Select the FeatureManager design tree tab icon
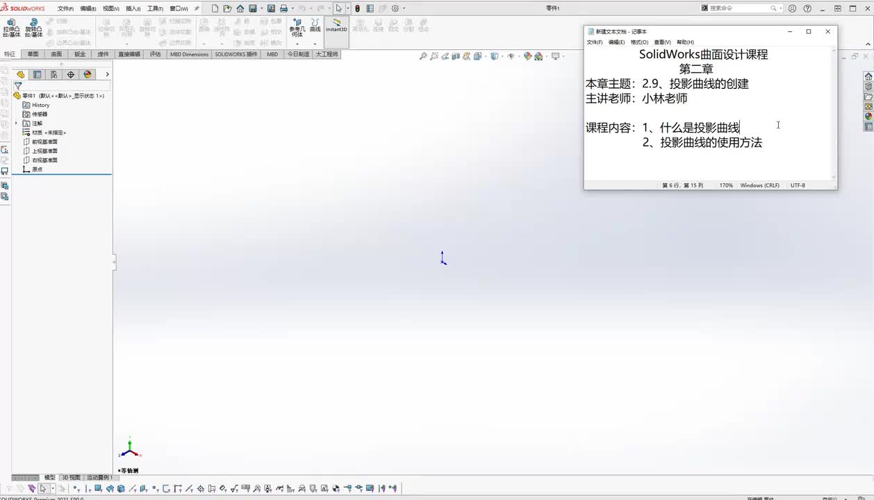This screenshot has width=874, height=500. click(21, 74)
